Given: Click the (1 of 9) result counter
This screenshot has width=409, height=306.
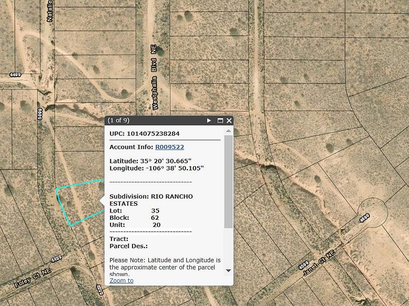Looking at the screenshot, I should point(118,120).
